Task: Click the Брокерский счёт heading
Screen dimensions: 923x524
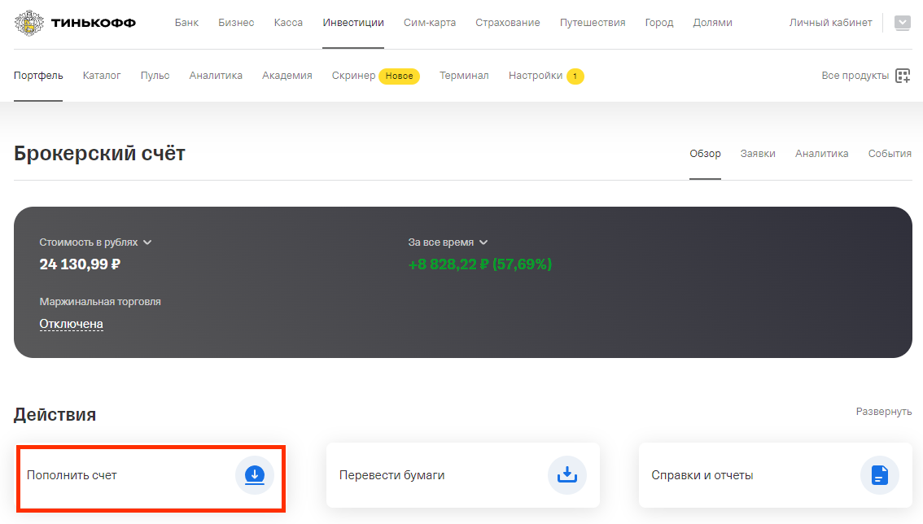Action: pyautogui.click(x=99, y=153)
